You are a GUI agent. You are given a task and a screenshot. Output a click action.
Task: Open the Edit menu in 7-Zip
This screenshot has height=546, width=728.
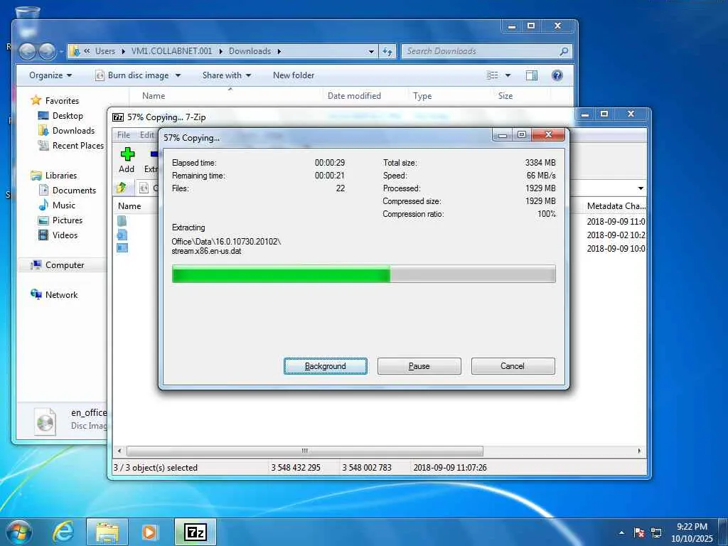point(146,134)
